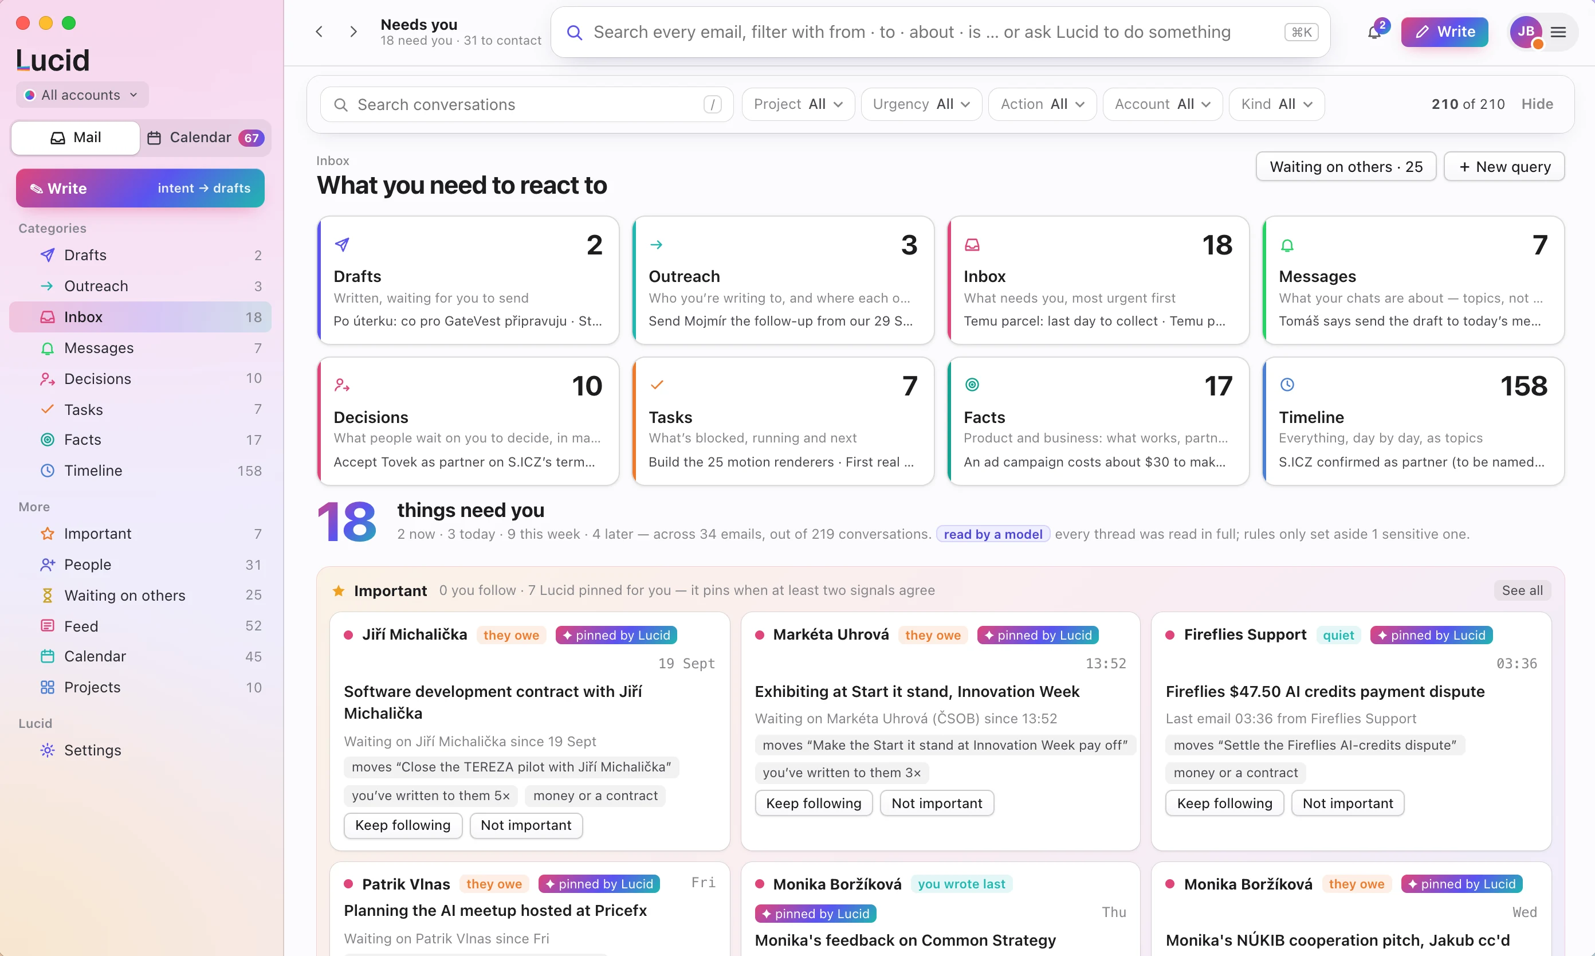
Task: Click the Waiting on others hourglass icon
Action: pyautogui.click(x=47, y=595)
